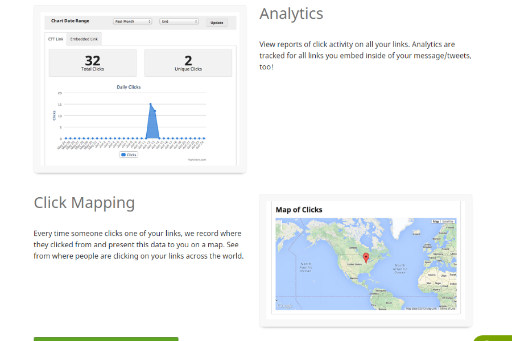
Task: Click the Google logo on the map
Action: [284, 306]
